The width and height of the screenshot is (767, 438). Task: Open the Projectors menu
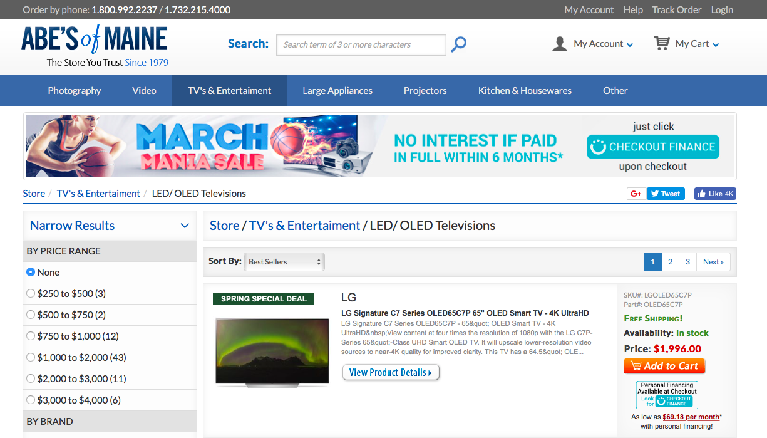425,91
